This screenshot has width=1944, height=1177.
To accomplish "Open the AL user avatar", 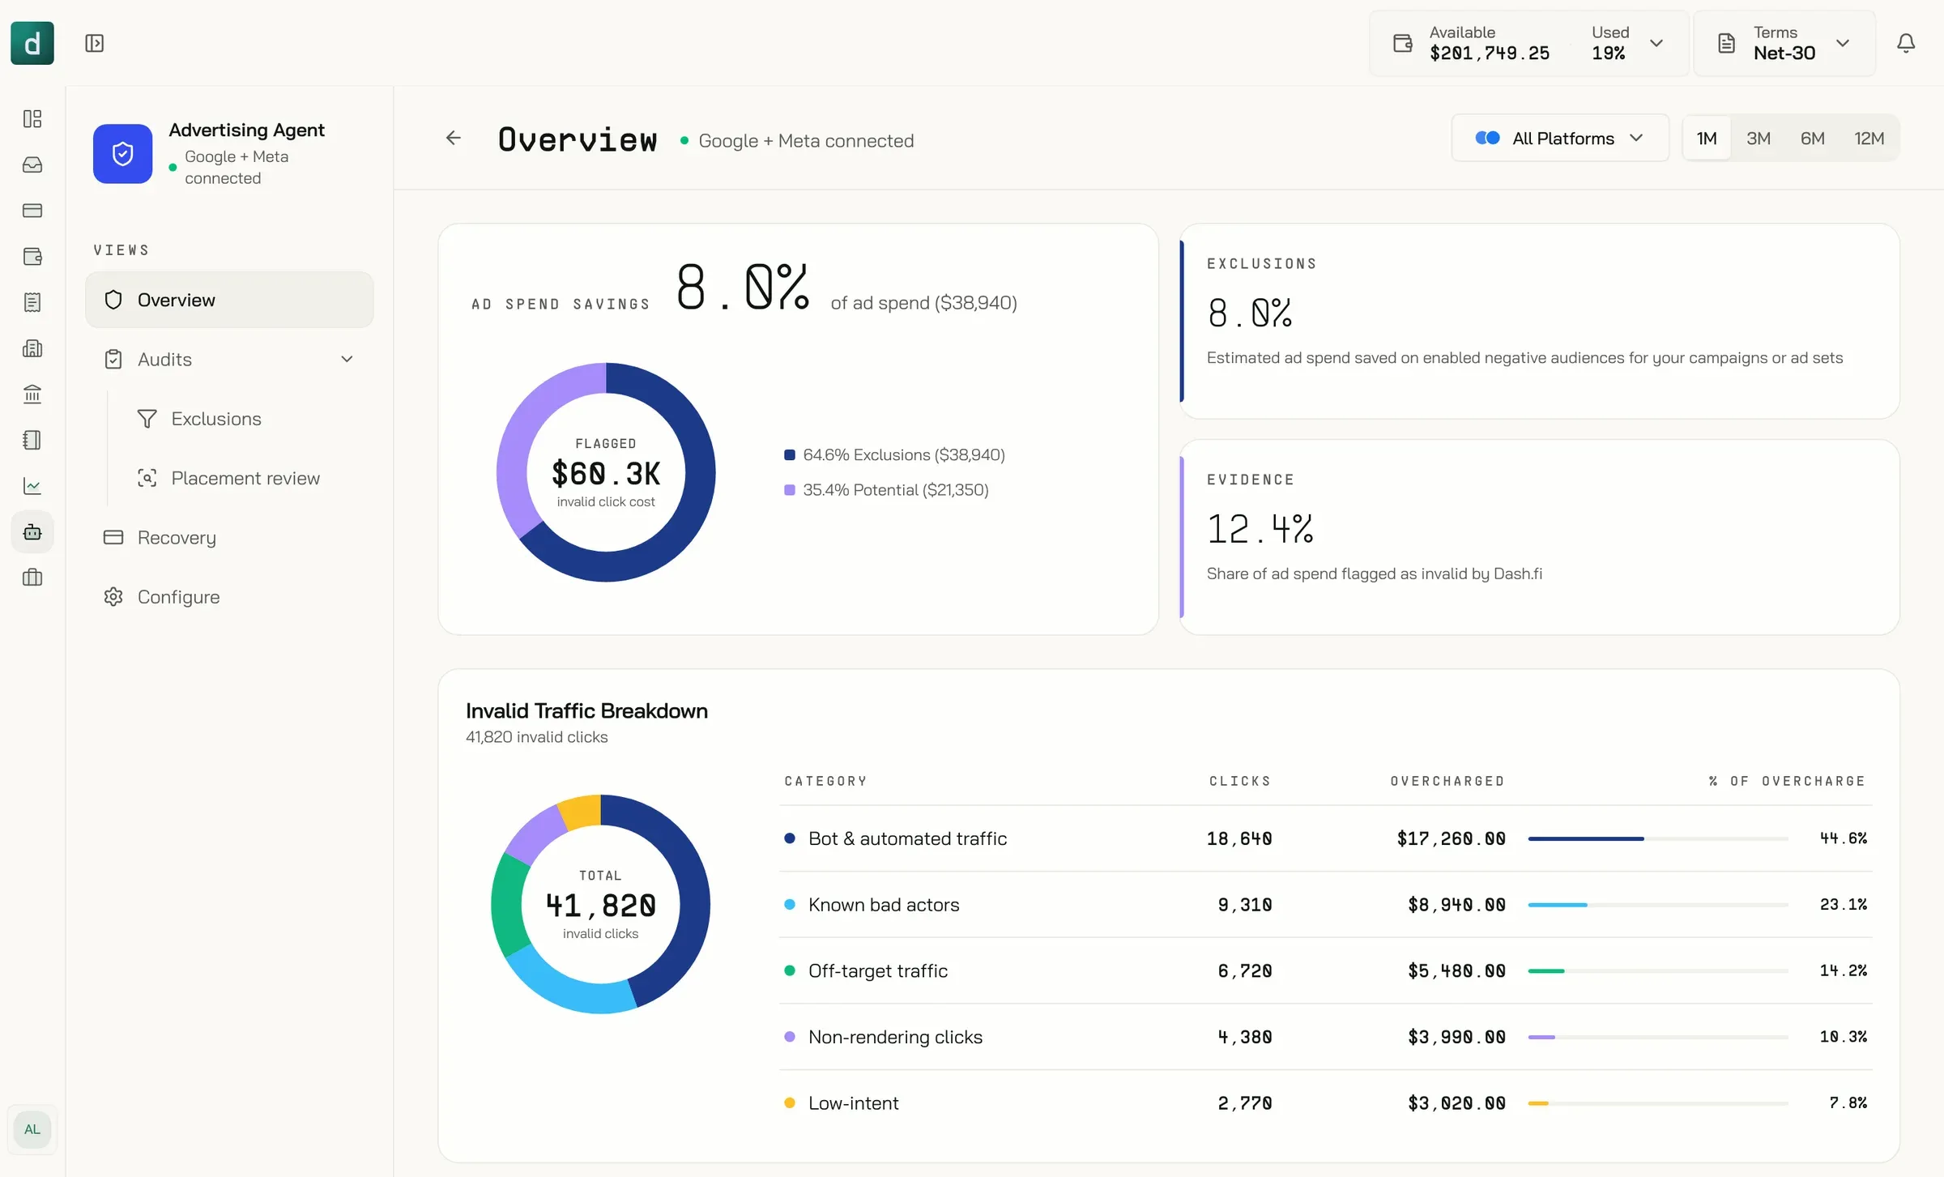I will click(32, 1129).
